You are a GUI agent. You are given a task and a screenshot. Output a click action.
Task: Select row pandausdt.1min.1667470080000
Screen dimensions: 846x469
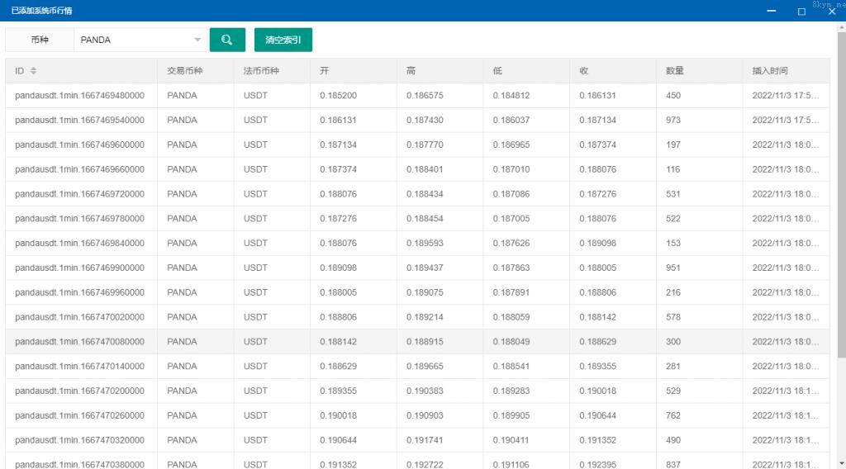(x=79, y=342)
